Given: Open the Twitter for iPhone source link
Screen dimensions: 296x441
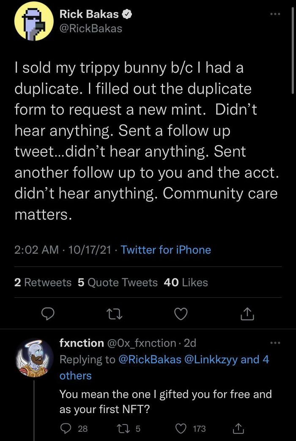Looking at the screenshot, I should coord(165,250).
